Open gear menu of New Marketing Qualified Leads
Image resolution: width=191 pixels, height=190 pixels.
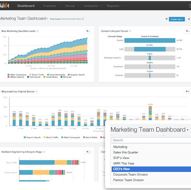pyautogui.click(x=88, y=31)
